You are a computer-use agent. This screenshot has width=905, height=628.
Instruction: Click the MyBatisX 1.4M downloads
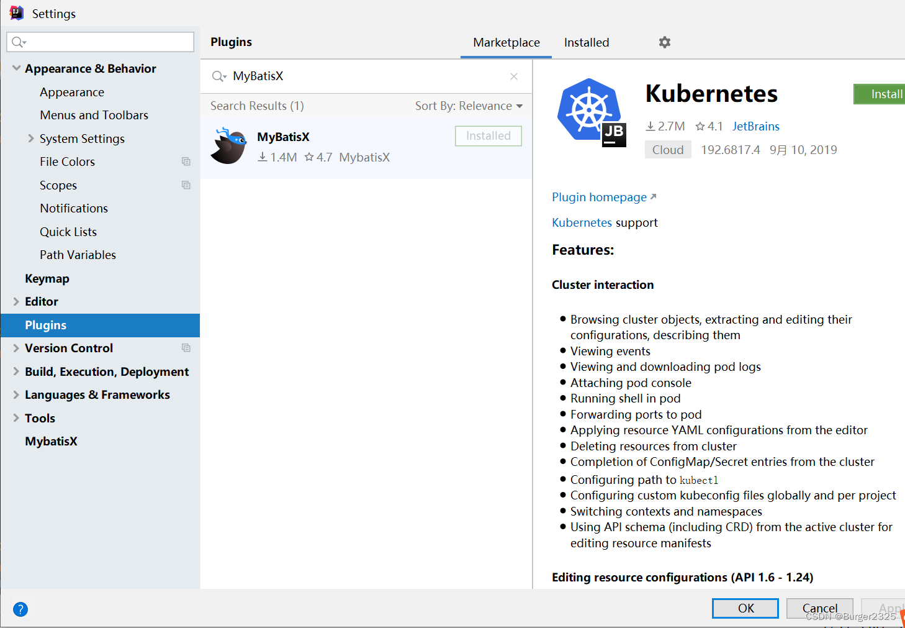click(x=277, y=157)
